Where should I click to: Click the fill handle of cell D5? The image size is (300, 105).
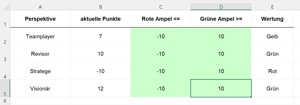(x=251, y=97)
